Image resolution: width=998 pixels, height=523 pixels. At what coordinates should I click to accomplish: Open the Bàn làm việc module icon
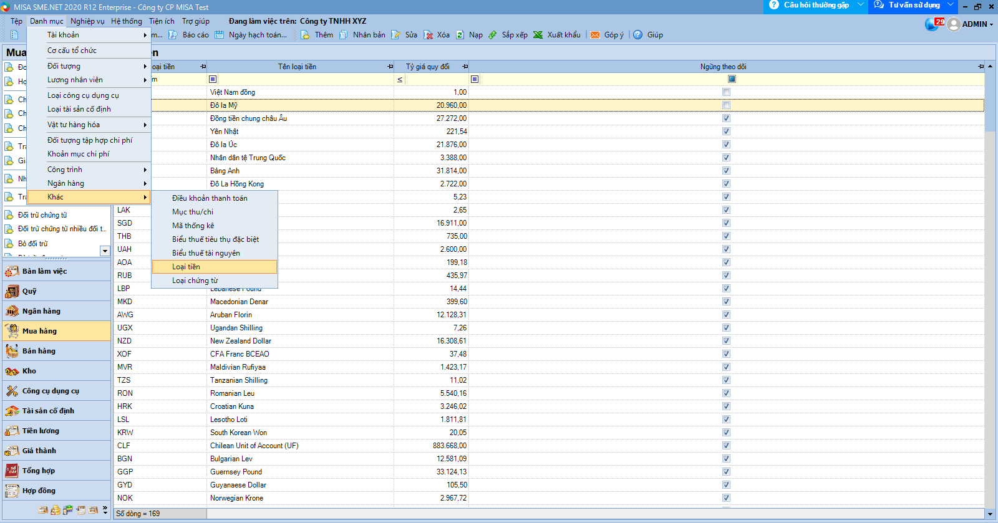[x=12, y=271]
